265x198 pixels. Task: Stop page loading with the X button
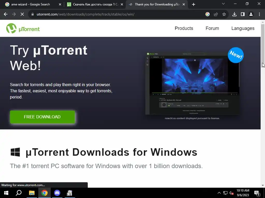click(22, 14)
